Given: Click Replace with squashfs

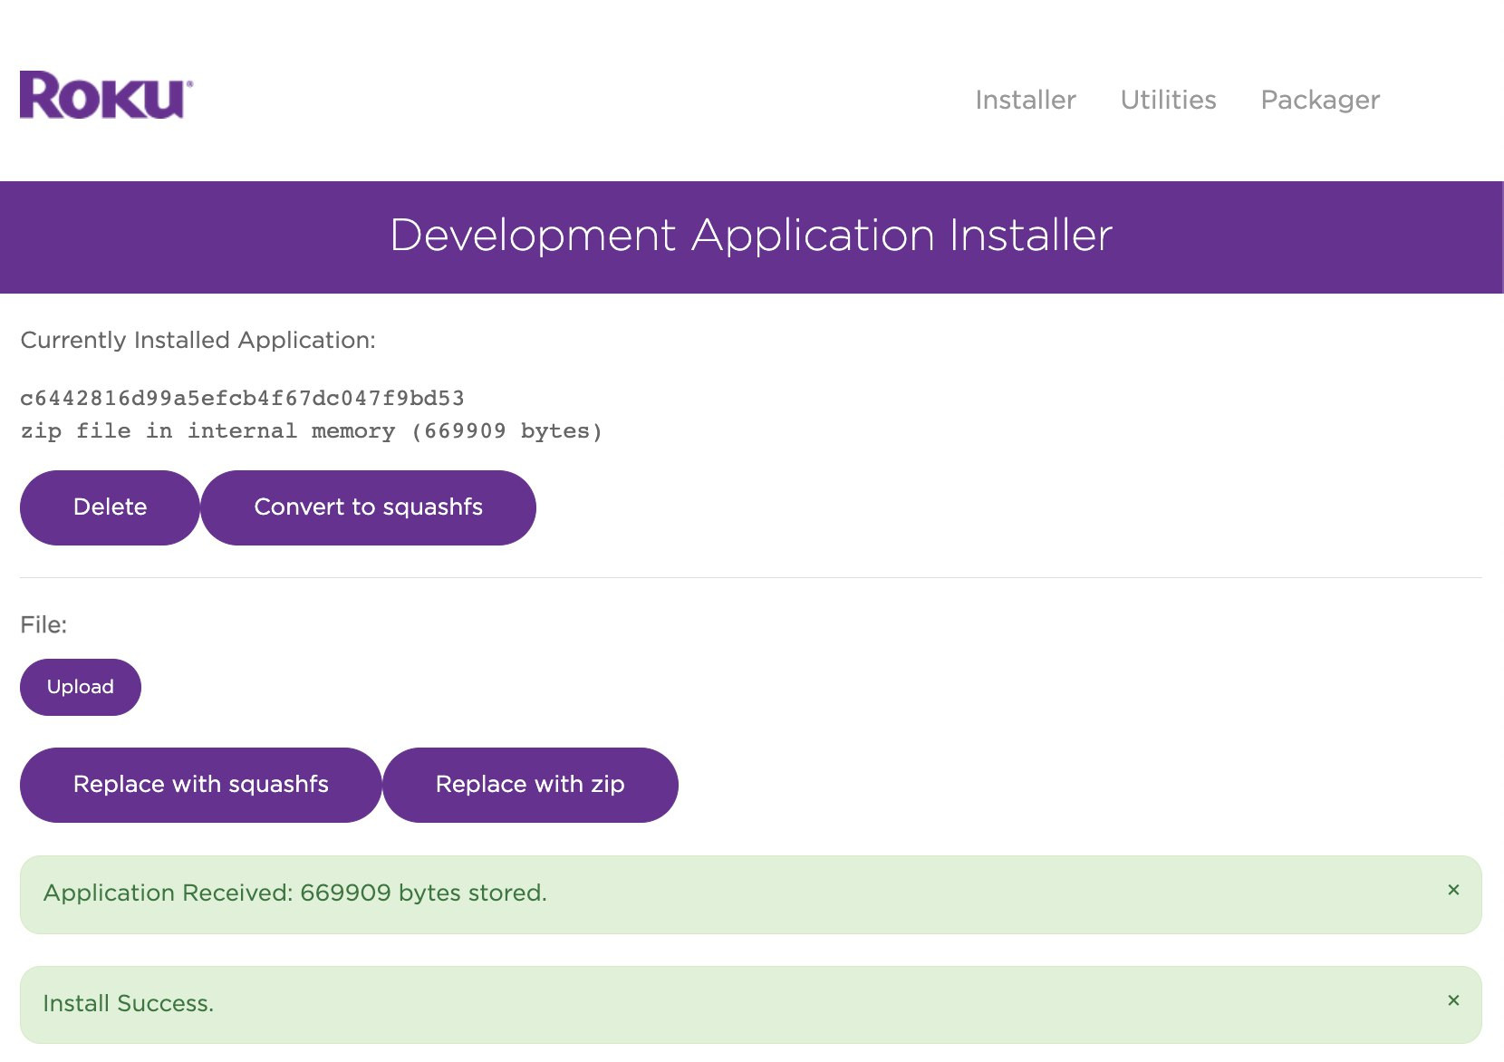Looking at the screenshot, I should [x=200, y=785].
